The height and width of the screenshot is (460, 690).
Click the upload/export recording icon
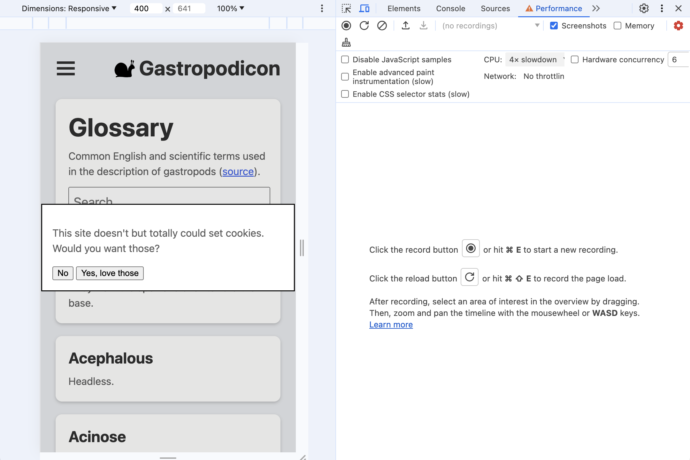(x=406, y=26)
